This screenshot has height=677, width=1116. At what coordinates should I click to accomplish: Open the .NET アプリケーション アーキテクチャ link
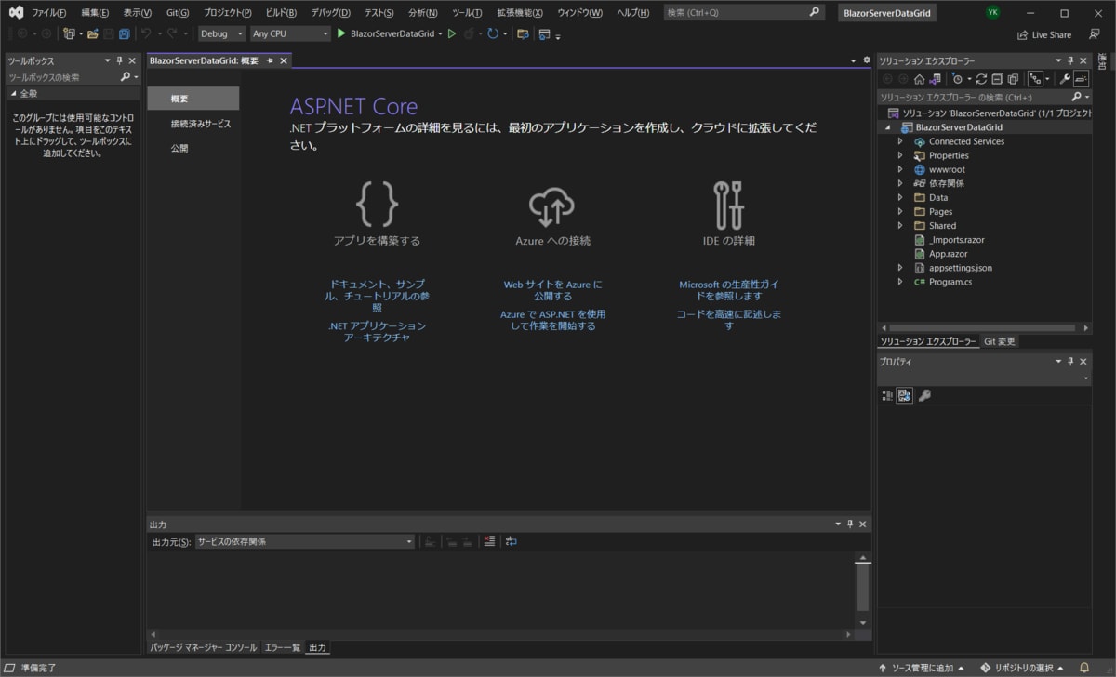pos(377,332)
